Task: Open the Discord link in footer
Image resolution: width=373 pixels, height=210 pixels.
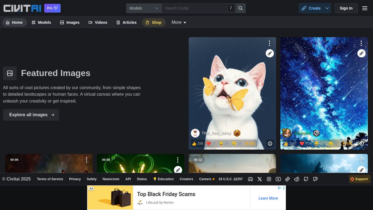Action: pyautogui.click(x=250, y=179)
